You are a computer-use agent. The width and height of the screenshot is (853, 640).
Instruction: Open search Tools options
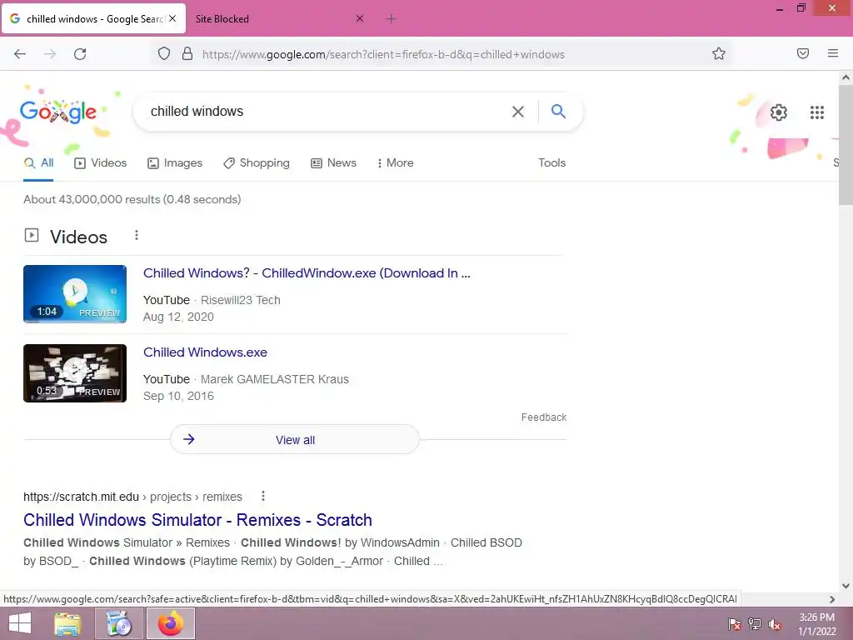(551, 162)
